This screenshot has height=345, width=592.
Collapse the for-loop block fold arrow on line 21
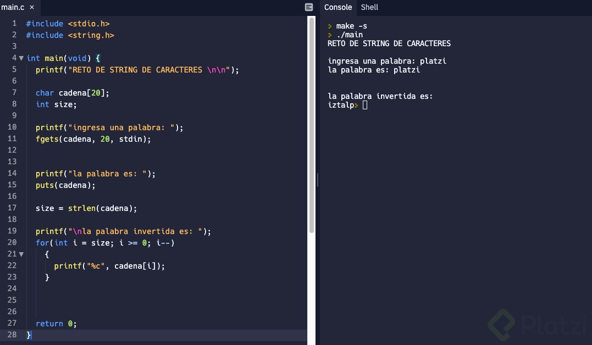coord(21,254)
